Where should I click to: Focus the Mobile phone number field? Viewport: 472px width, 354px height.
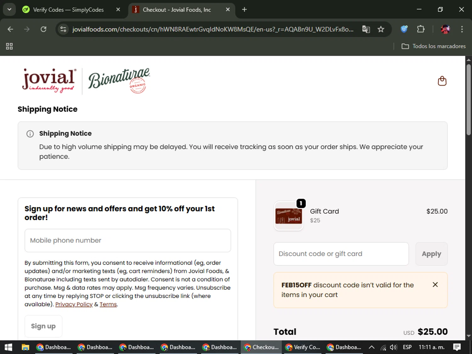pyautogui.click(x=128, y=240)
